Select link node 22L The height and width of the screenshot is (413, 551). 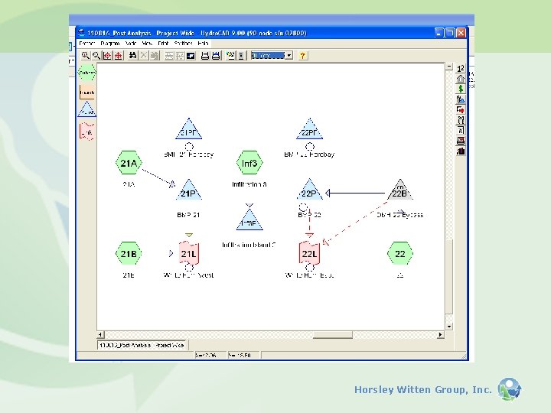[x=310, y=253]
